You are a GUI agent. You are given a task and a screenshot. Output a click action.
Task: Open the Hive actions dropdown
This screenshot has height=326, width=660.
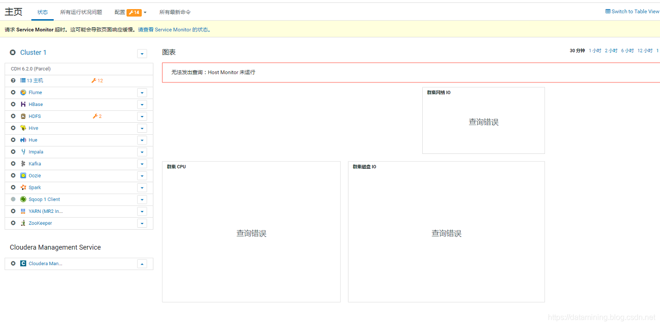coord(142,128)
